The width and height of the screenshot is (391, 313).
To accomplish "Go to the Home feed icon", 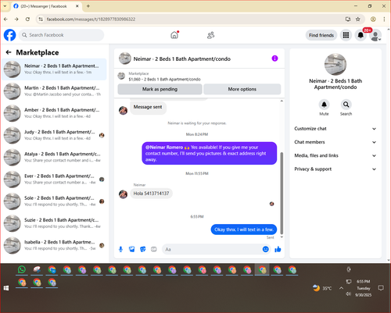I will (x=174, y=35).
